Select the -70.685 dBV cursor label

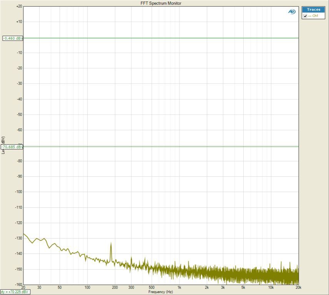pyautogui.click(x=12, y=147)
